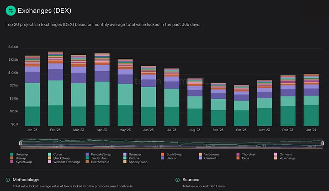Toggle Trader Joe legend entry
The width and height of the screenshot is (329, 191).
(x=96, y=158)
